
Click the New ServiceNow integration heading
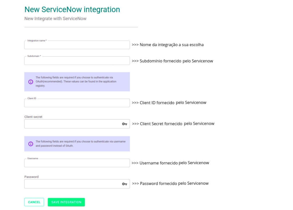coord(72,9)
